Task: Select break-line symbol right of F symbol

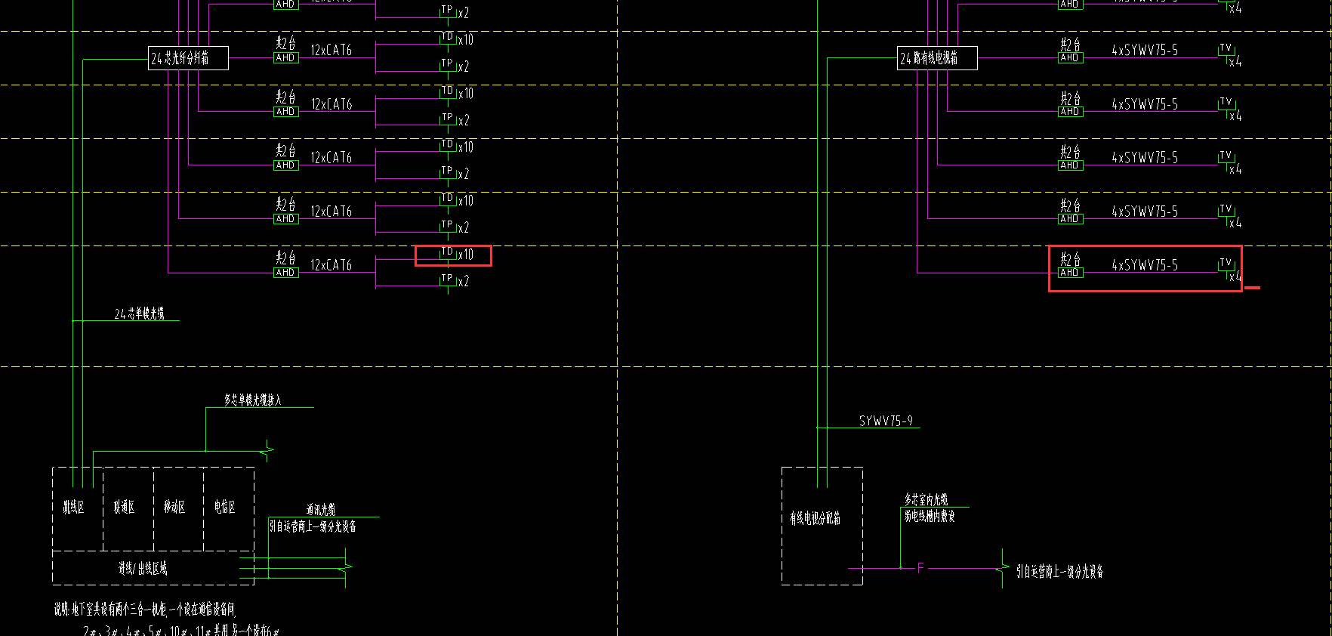Action: point(1003,567)
